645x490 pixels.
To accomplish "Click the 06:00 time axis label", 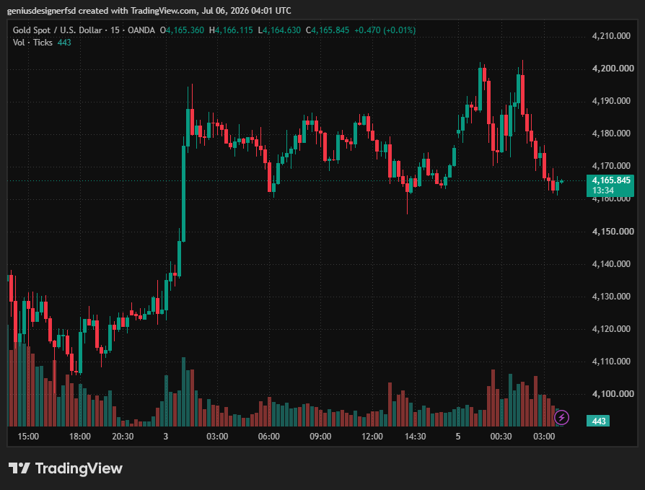I will pyautogui.click(x=268, y=436).
